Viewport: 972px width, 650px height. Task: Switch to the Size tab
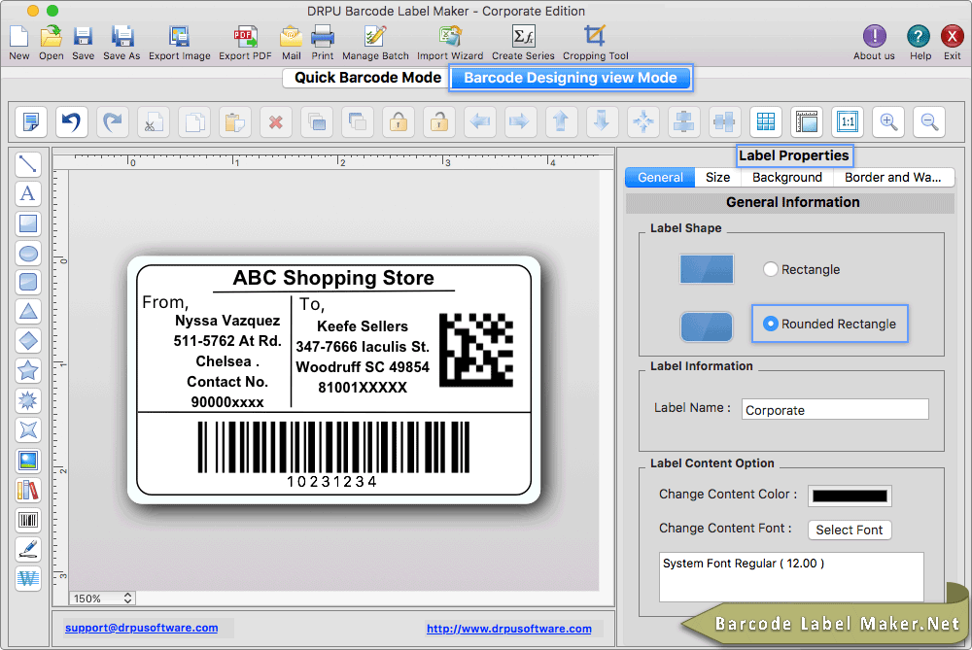717,177
